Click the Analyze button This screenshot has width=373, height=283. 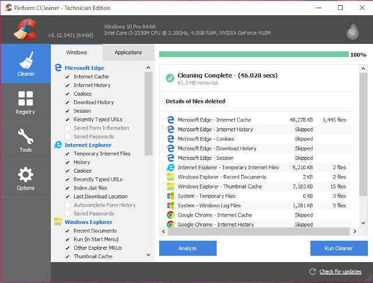pos(188,248)
